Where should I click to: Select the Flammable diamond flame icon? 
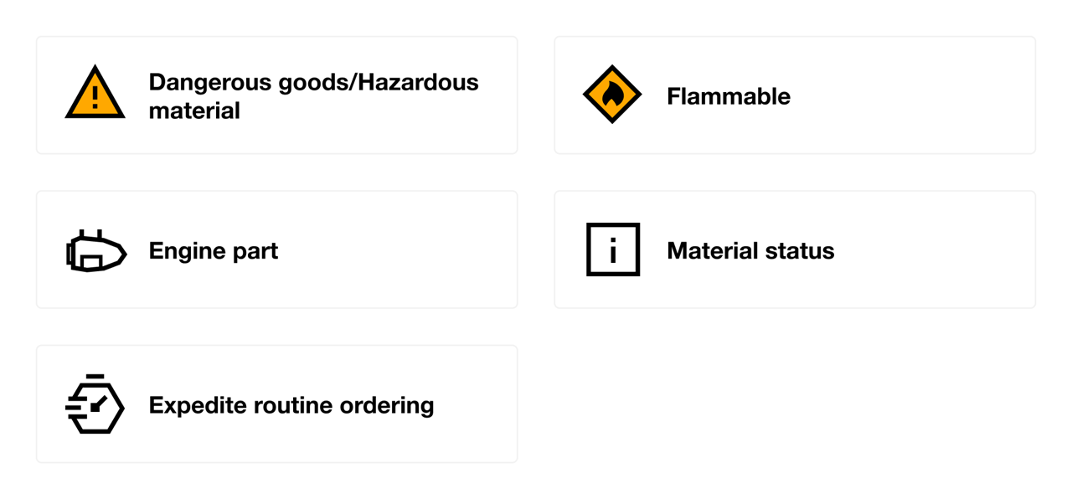point(612,95)
